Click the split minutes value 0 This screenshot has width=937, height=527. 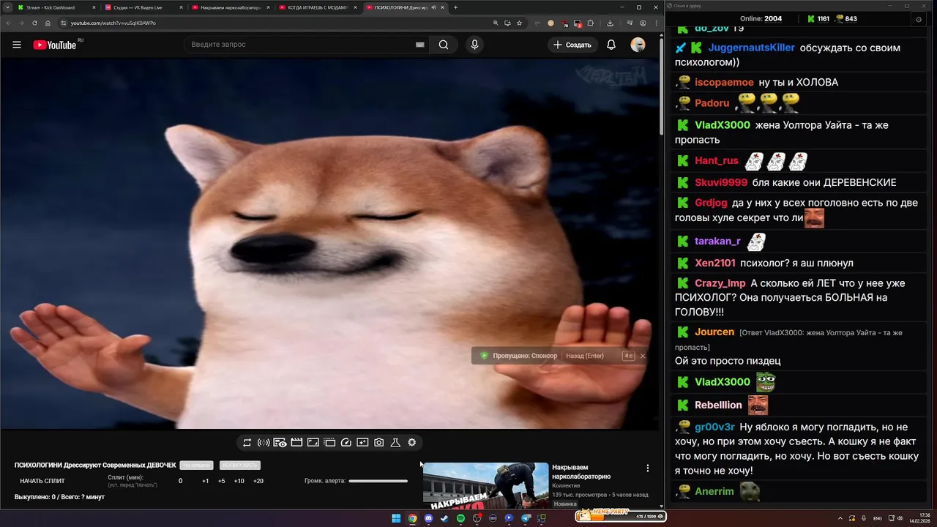pos(181,481)
